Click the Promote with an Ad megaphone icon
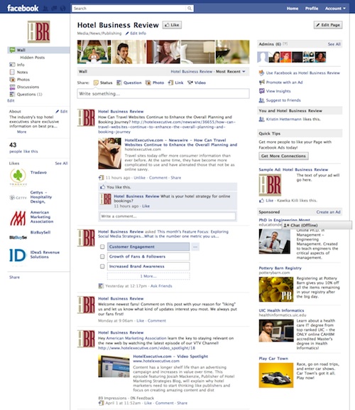This screenshot has width=355, height=410. pyautogui.click(x=261, y=83)
